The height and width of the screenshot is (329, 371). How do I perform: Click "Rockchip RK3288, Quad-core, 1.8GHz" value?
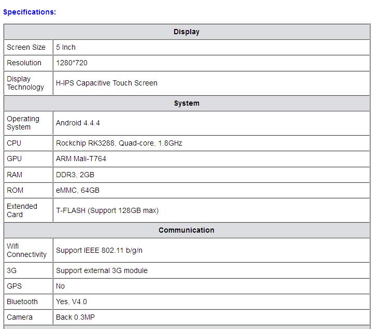click(119, 143)
